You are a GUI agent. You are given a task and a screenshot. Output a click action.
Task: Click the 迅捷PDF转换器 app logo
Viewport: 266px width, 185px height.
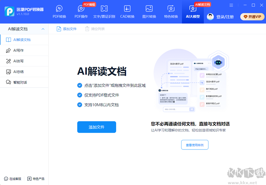(x=9, y=11)
